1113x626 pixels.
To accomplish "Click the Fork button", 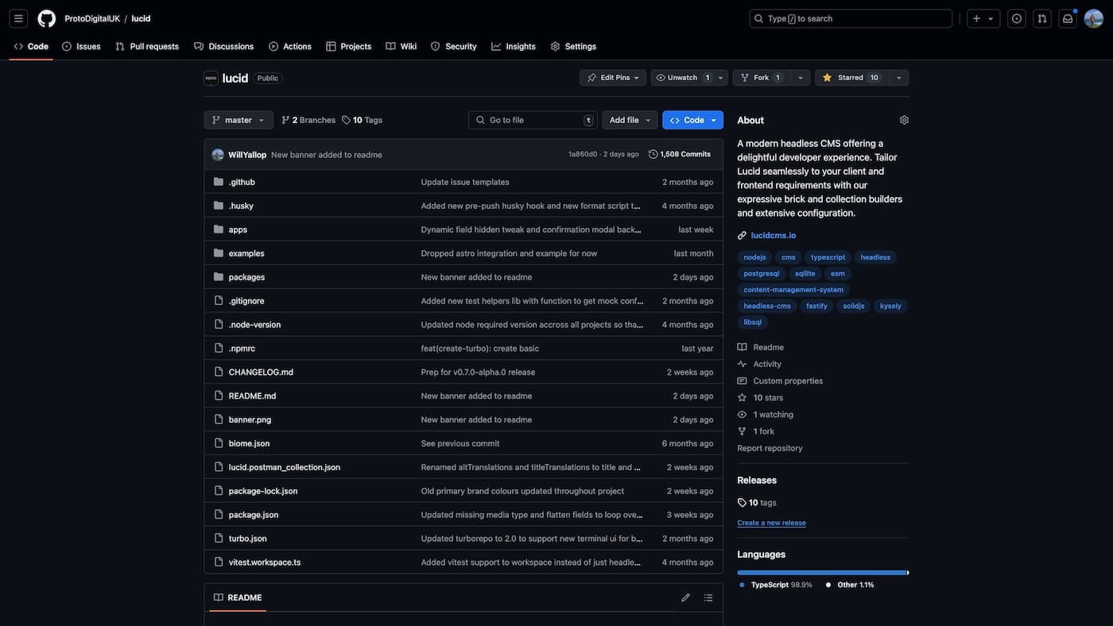I will coord(762,78).
